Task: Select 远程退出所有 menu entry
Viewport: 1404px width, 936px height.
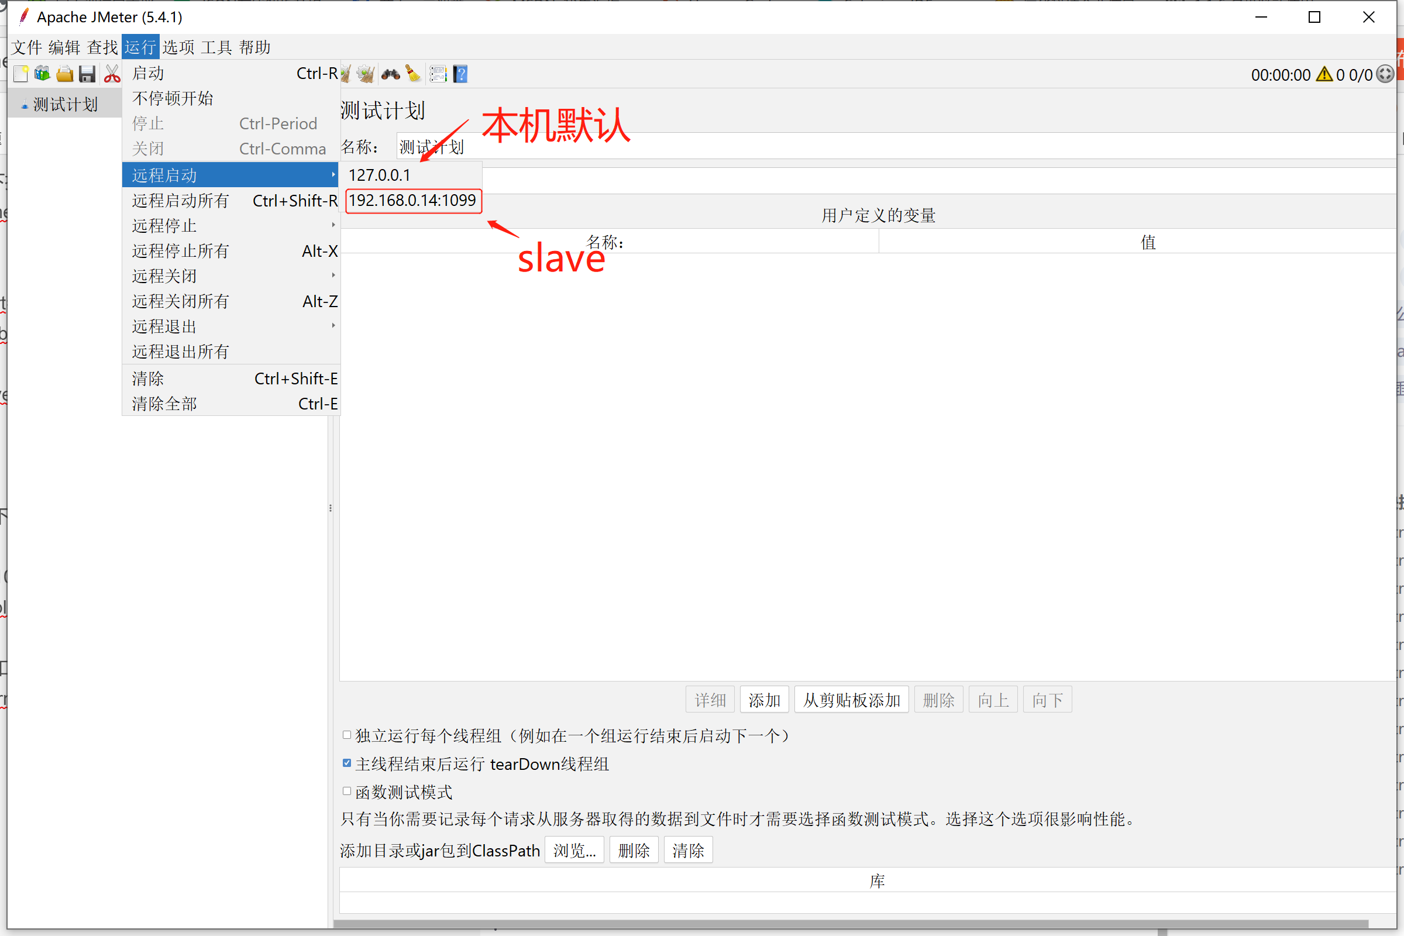Action: [x=231, y=352]
